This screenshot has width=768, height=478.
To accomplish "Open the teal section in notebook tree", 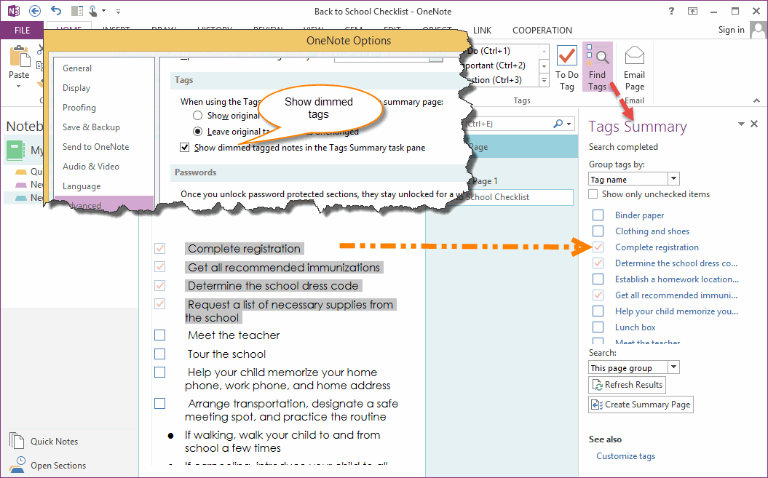I will pos(20,198).
